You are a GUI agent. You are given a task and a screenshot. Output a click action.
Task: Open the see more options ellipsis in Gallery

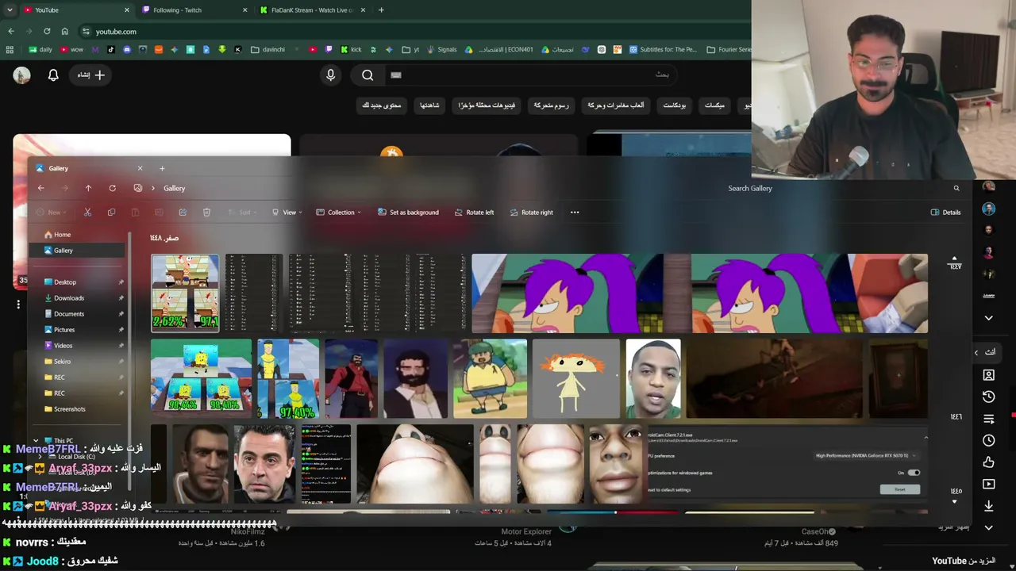(x=575, y=213)
